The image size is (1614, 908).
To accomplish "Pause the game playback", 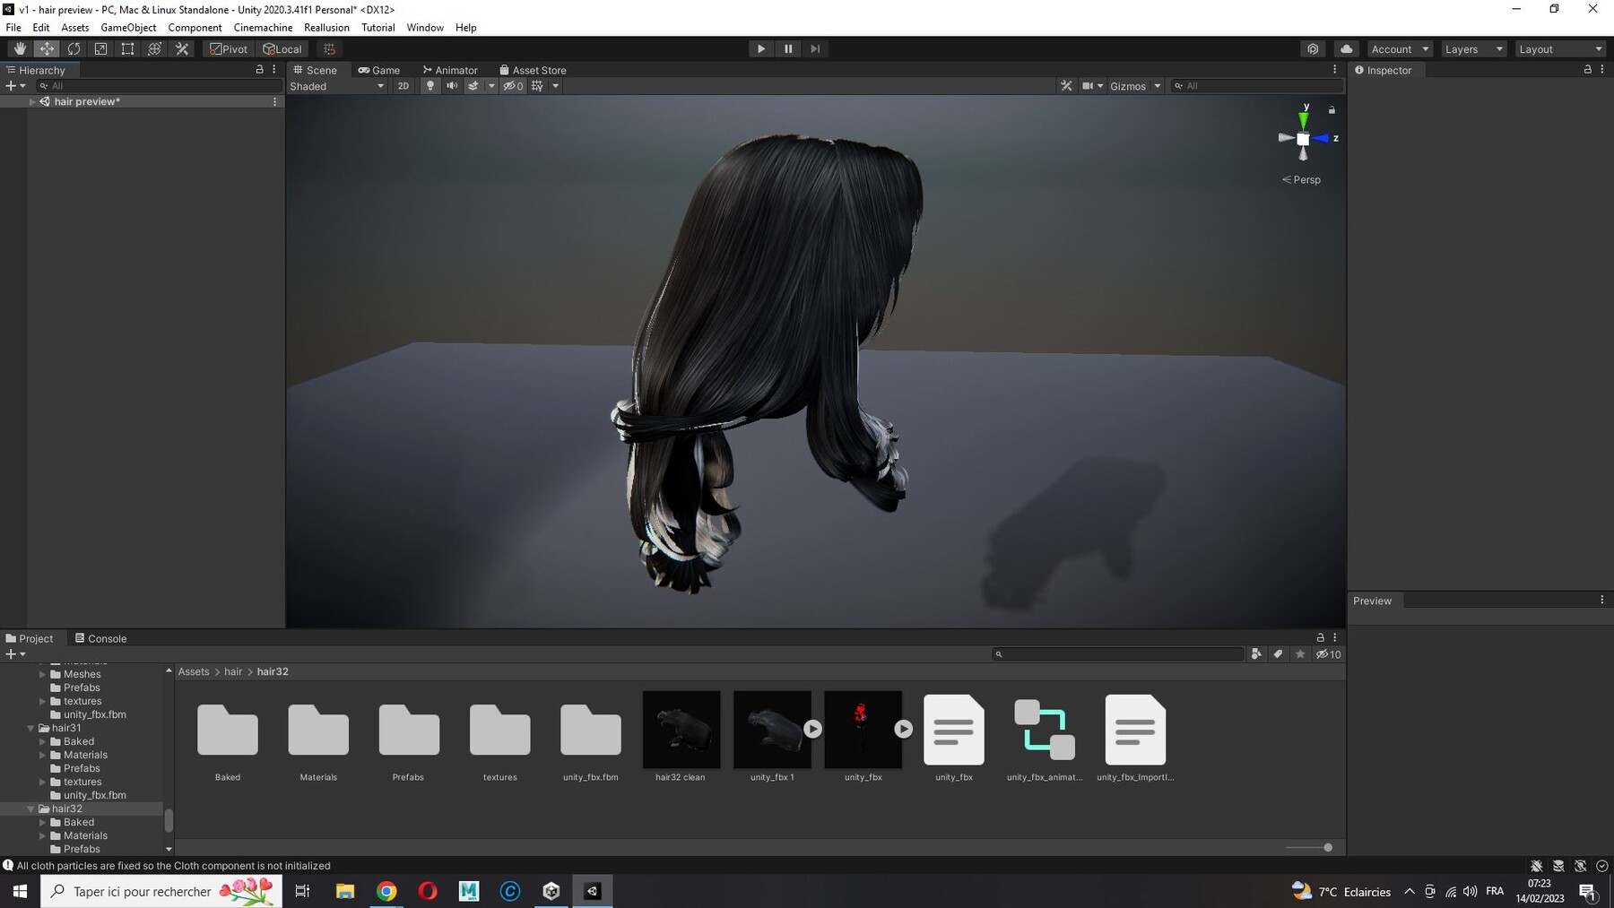I will pyautogui.click(x=788, y=49).
